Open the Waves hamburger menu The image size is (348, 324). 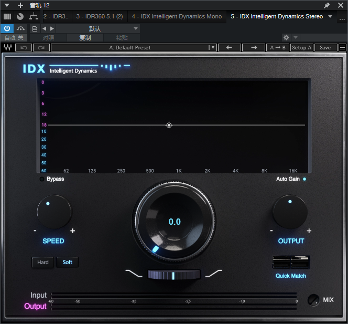(x=342, y=48)
